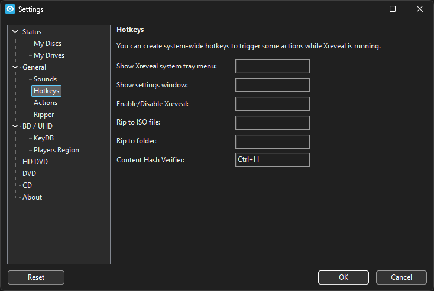Click the 'Content Hash Verifier:' label
Viewport: 434px width, 291px height.
point(150,160)
